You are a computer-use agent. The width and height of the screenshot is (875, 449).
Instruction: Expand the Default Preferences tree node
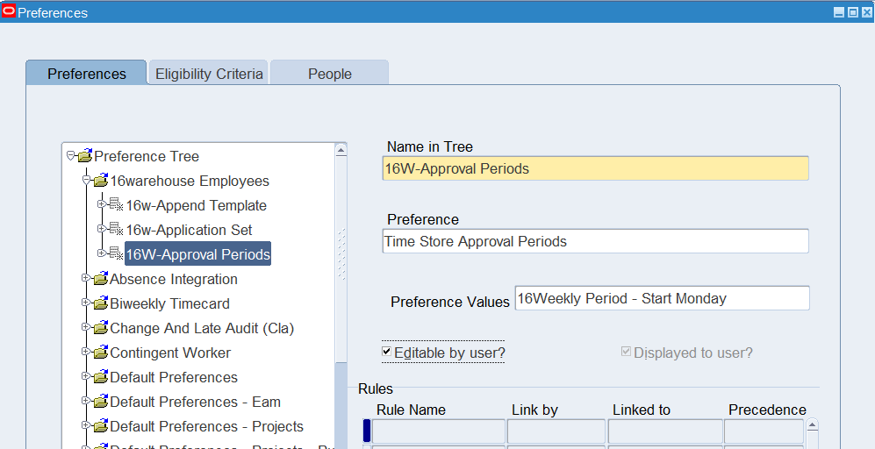coord(86,377)
